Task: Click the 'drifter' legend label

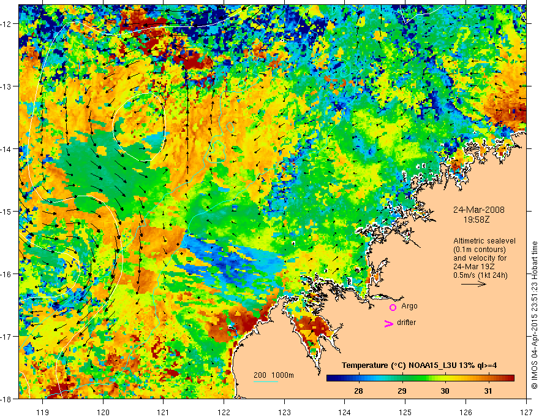Action: coord(406,323)
